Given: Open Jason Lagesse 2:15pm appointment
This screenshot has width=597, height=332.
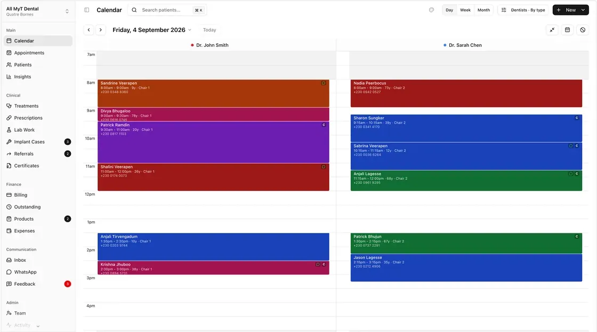Looking at the screenshot, I should click(466, 268).
